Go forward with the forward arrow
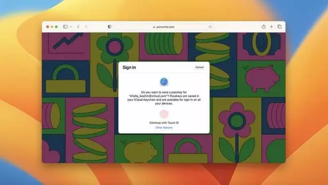The image size is (328, 185). (86, 27)
